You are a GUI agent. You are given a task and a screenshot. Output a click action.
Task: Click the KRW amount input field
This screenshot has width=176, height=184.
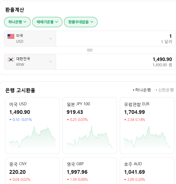(x=116, y=62)
